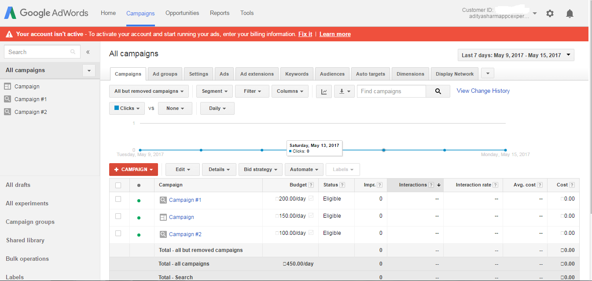Switch to the Ad groups tab

click(165, 74)
